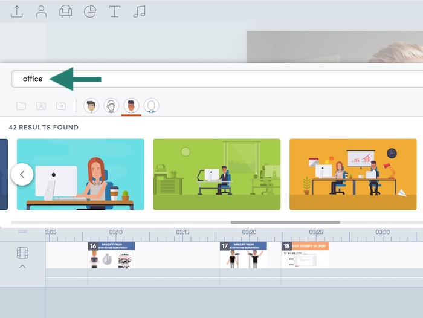Image resolution: width=423 pixels, height=318 pixels.
Task: Click the plain folder icon below search
Action: (21, 106)
